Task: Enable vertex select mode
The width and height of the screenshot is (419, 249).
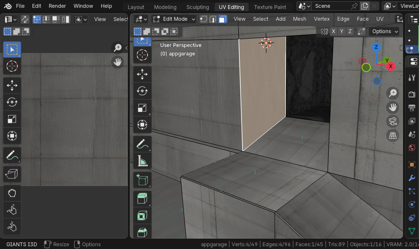Action: tap(203, 19)
